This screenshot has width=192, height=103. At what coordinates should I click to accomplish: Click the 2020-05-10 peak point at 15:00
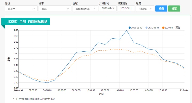[127, 30]
